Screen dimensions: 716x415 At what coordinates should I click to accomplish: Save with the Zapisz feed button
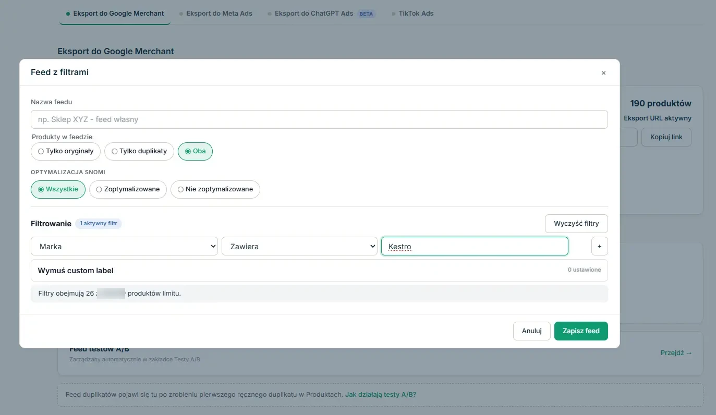(x=581, y=331)
